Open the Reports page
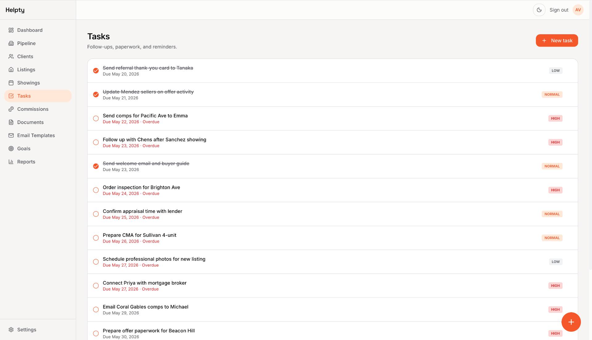Image resolution: width=592 pixels, height=340 pixels. tap(38, 162)
